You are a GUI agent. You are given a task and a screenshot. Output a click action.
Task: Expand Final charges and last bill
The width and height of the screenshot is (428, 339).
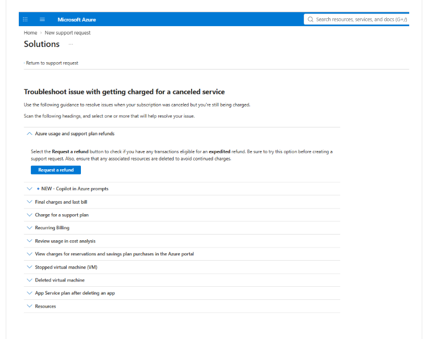182,202
